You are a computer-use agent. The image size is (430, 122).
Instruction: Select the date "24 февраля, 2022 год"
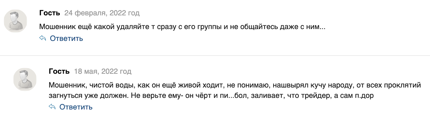[x=102, y=13]
